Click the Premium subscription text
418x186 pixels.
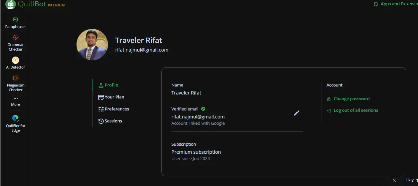click(x=196, y=152)
